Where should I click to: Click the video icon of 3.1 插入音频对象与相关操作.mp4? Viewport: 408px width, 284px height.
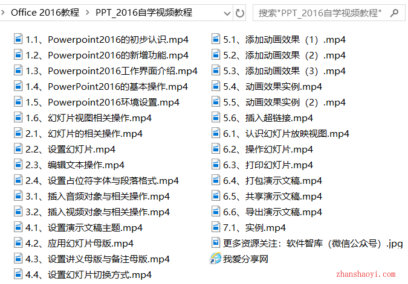point(18,196)
